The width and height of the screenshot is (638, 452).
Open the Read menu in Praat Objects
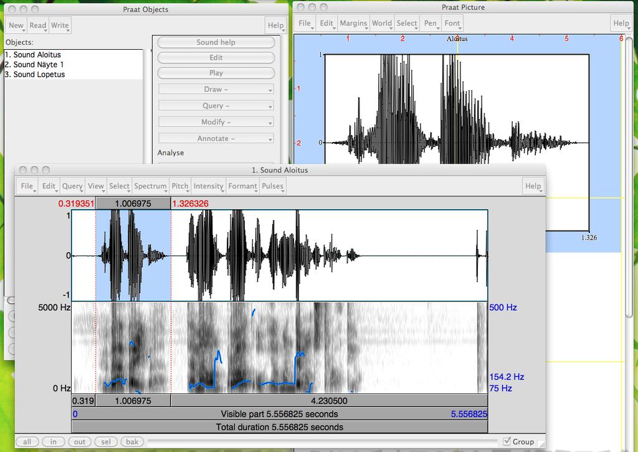(38, 25)
